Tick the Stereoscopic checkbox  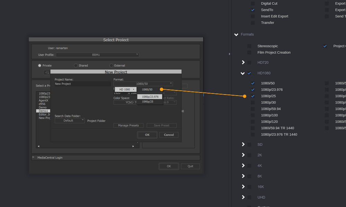point(249,46)
